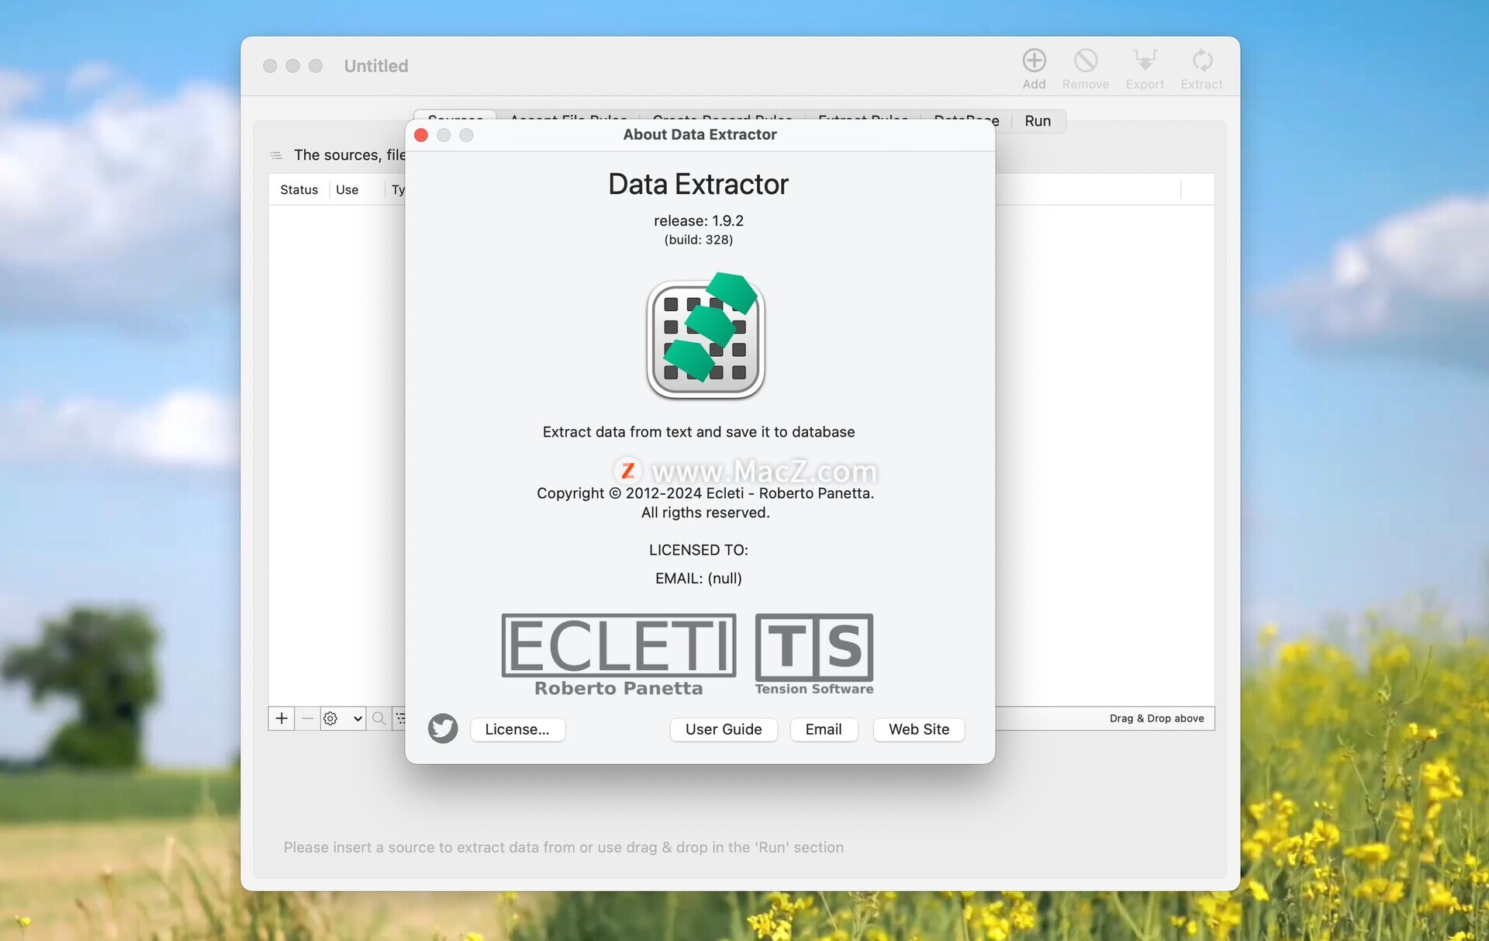Open the License... dialog
Viewport: 1489px width, 941px height.
tap(517, 729)
